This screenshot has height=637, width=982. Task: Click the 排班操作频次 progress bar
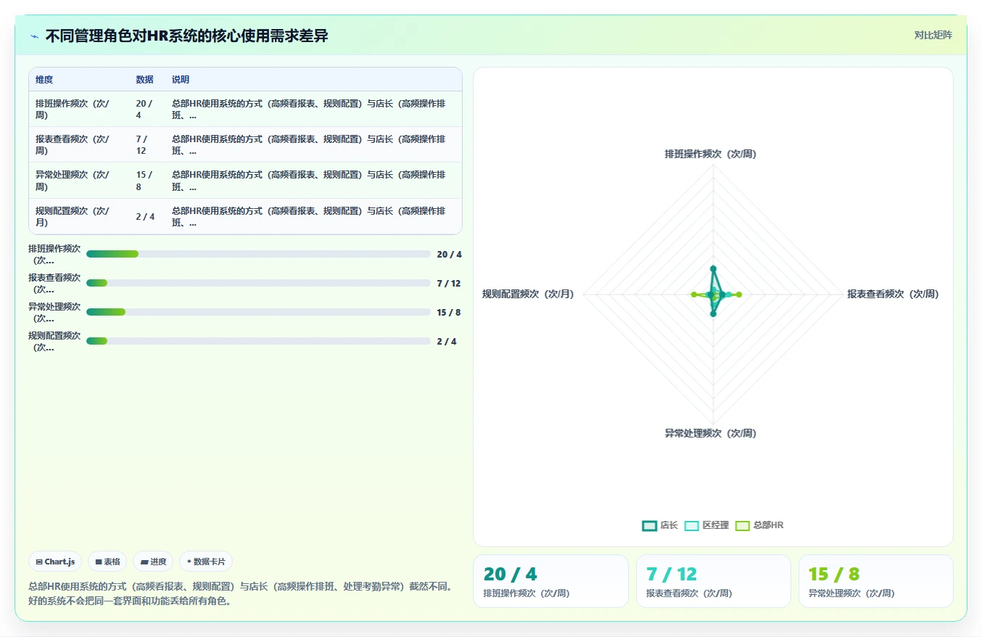[258, 254]
